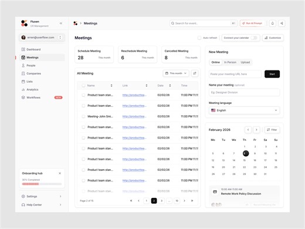Click the Lists sidebar icon
This screenshot has width=305, height=229.
tap(23, 82)
